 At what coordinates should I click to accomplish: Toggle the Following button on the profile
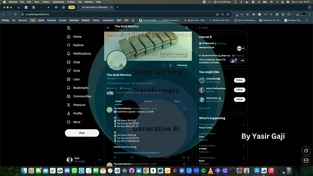pos(182,65)
